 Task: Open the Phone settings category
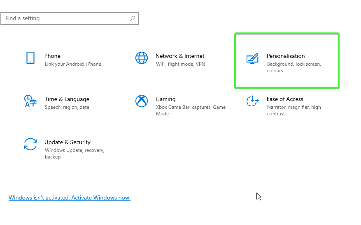pos(52,56)
